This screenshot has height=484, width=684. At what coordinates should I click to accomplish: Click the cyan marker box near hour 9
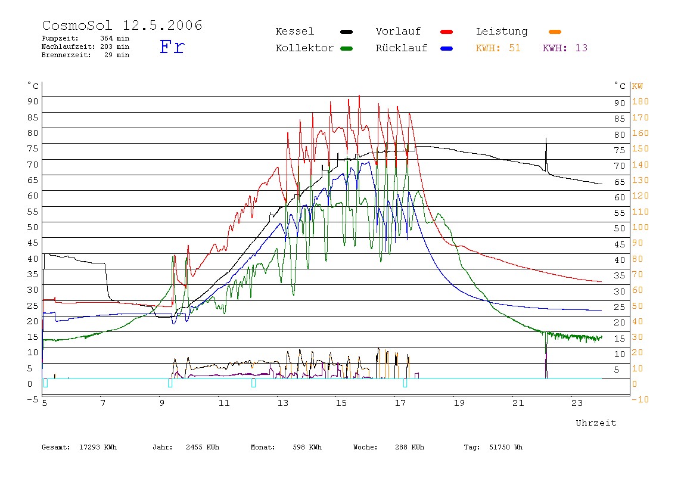coord(170,383)
